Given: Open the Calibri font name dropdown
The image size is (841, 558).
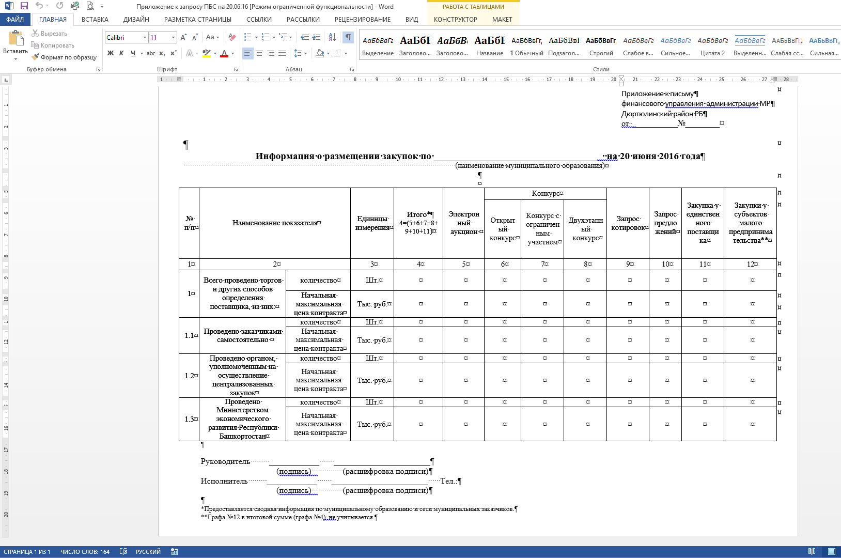Looking at the screenshot, I should click(x=145, y=38).
